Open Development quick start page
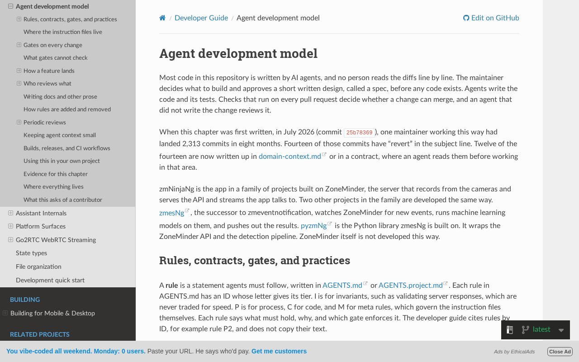579x362 pixels. (x=50, y=281)
